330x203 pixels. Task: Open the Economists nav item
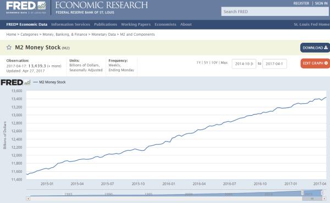point(165,24)
